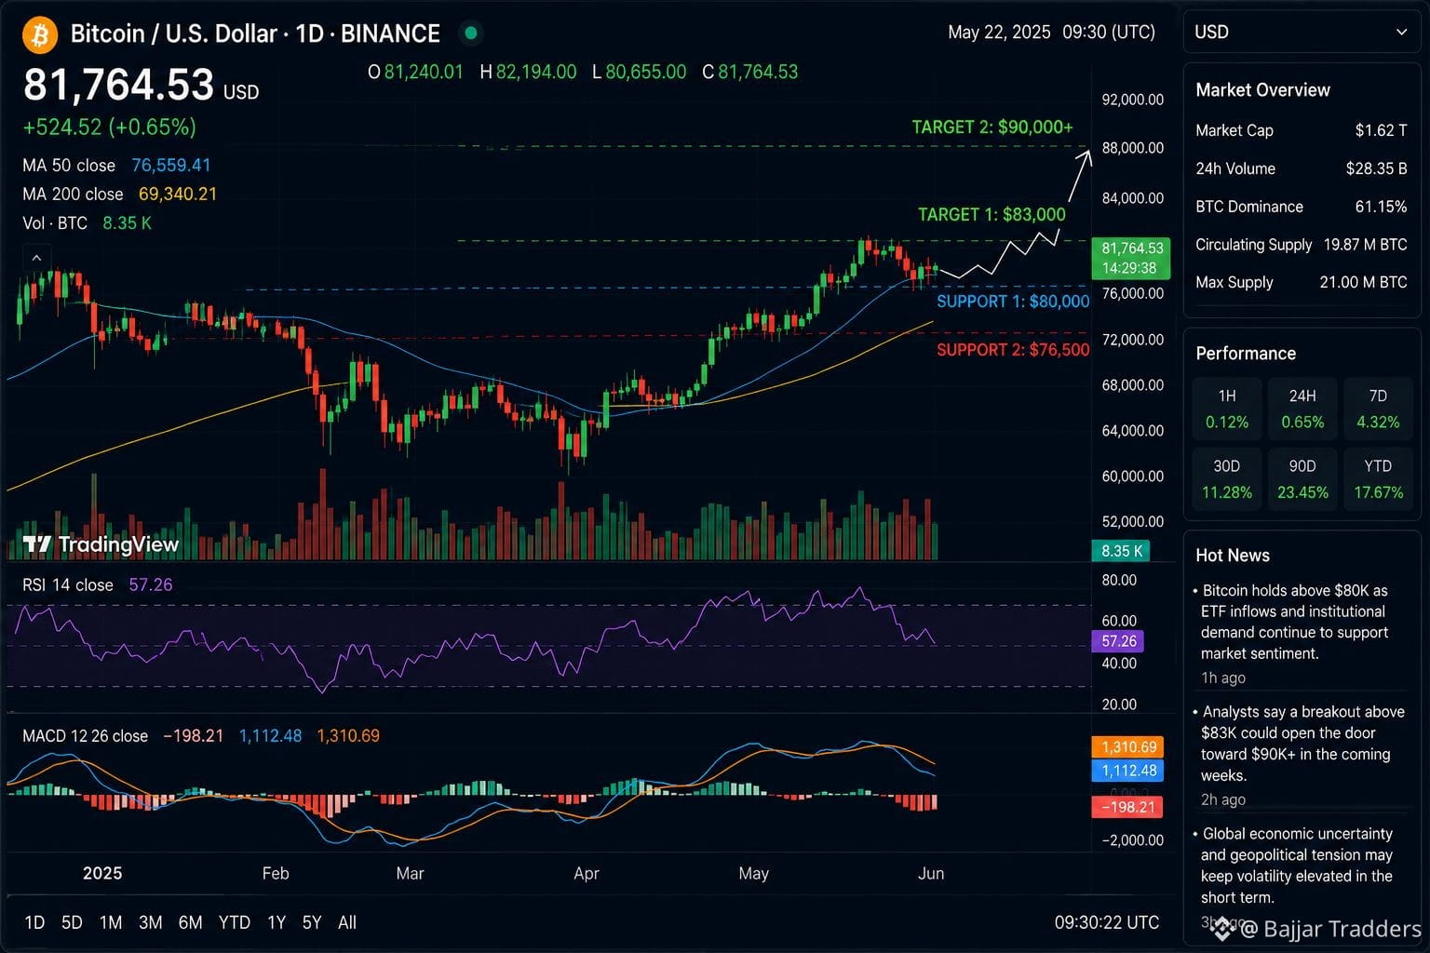Click the orange 1,310.69 MACD signal tag
This screenshot has width=1430, height=953.
pos(1128,746)
